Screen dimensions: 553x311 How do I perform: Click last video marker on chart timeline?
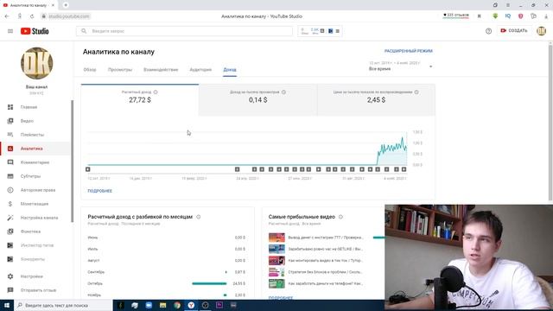[x=404, y=169]
